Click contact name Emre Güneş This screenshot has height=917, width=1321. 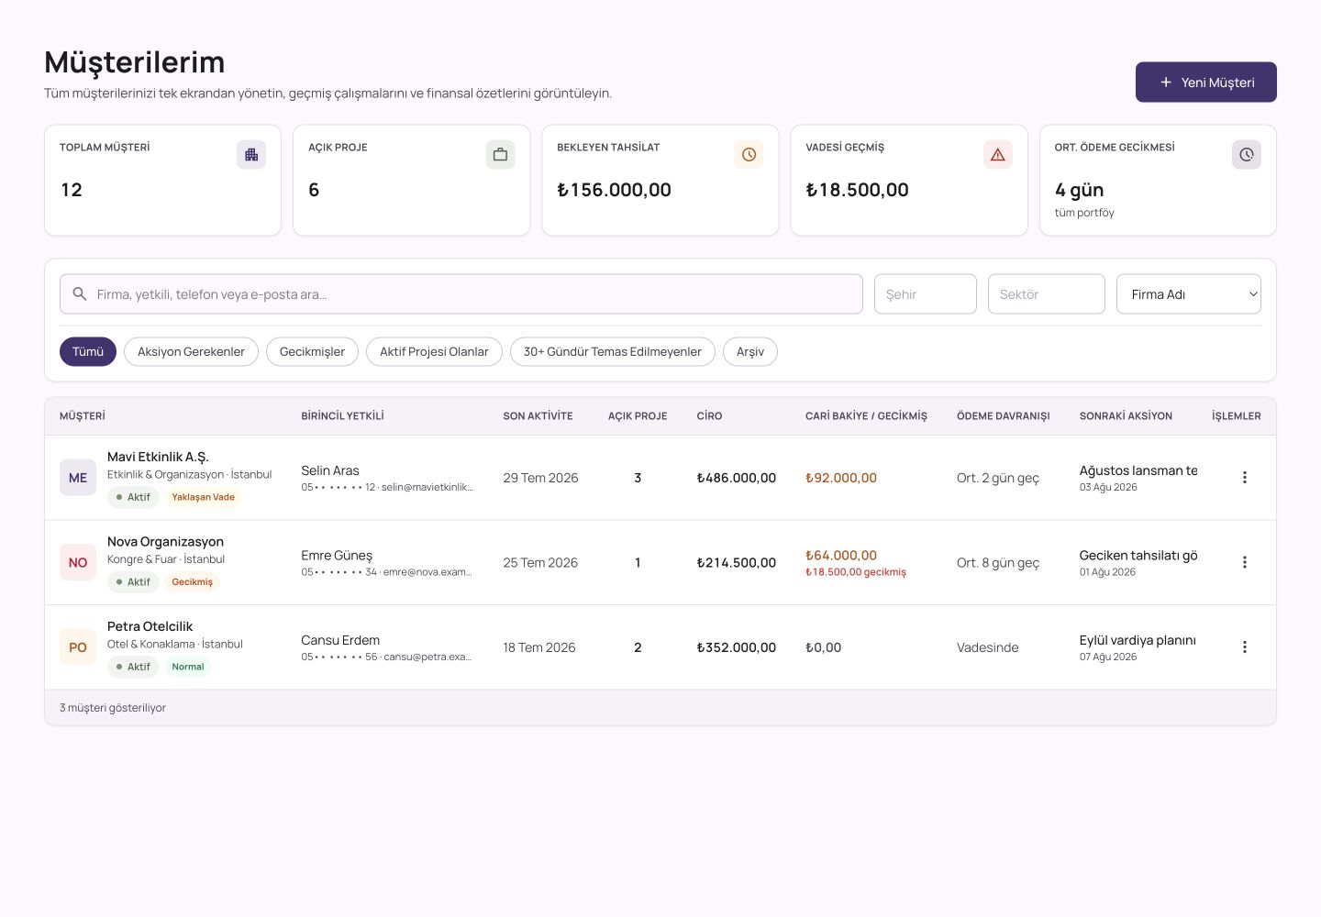click(337, 556)
